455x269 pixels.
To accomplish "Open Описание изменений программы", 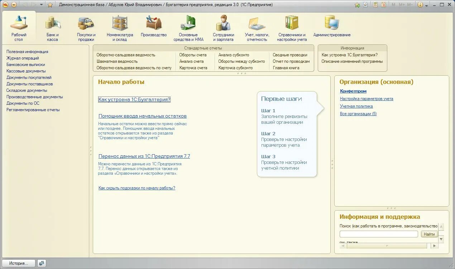I will pyautogui.click(x=352, y=61).
